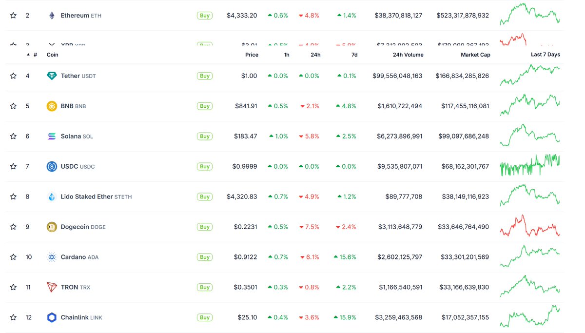
Task: Click Cardano's 7d change 15.6%
Action: pyautogui.click(x=345, y=257)
